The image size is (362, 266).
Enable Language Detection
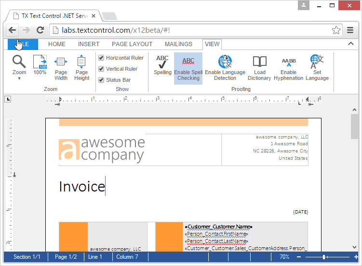[225, 68]
